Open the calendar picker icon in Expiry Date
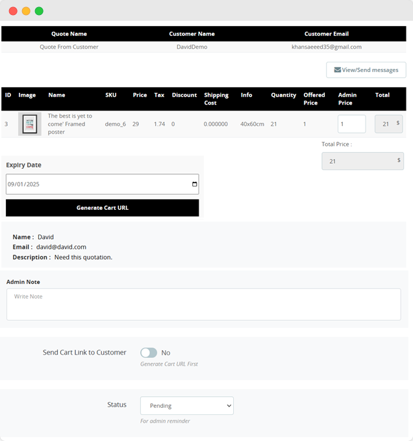 pyautogui.click(x=194, y=184)
